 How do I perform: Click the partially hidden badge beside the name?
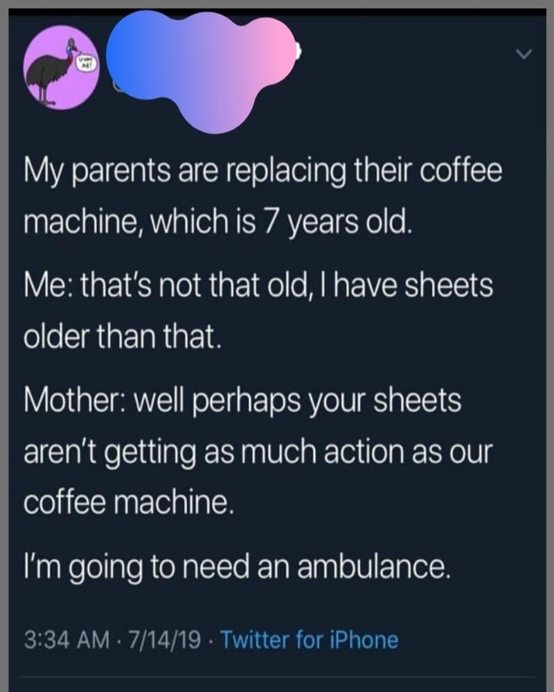tap(298, 51)
